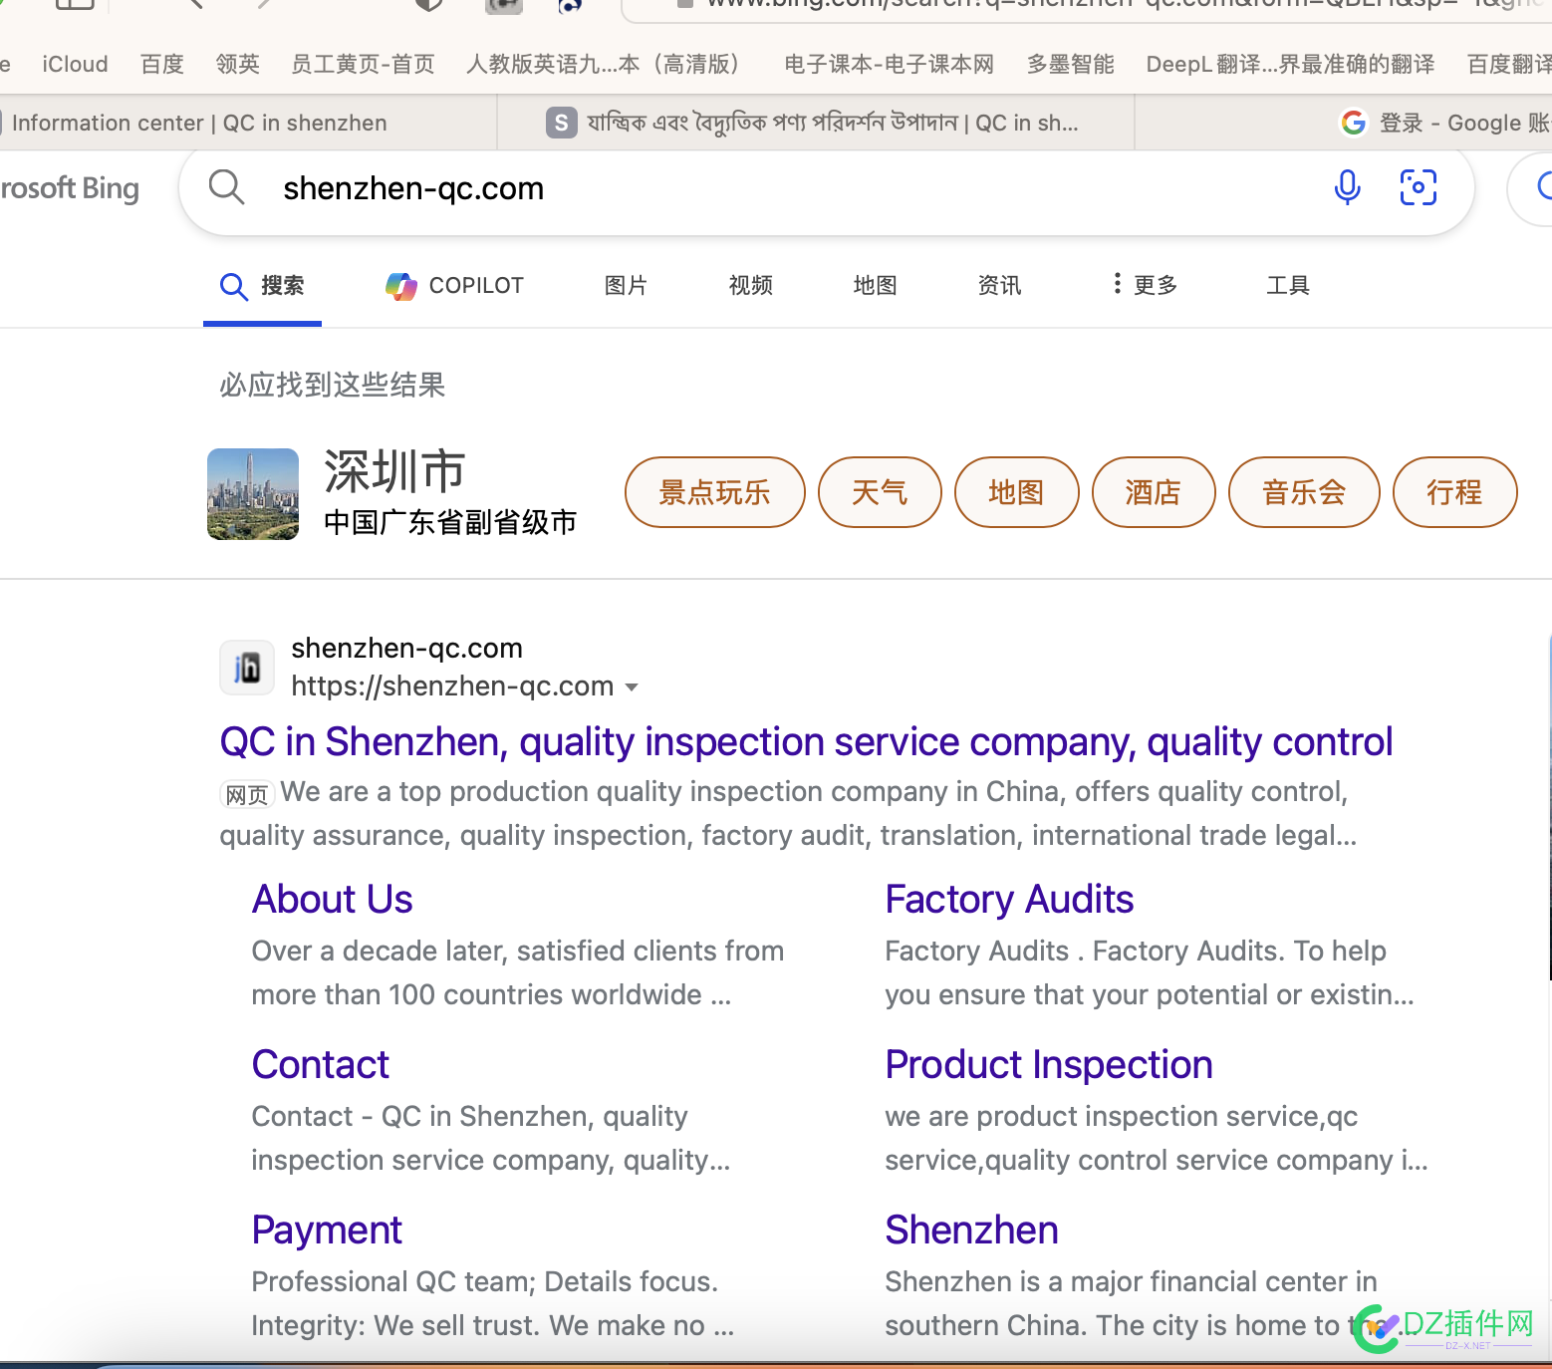The image size is (1552, 1369).
Task: Click the 酒店 hotels pill button
Action: click(x=1154, y=492)
